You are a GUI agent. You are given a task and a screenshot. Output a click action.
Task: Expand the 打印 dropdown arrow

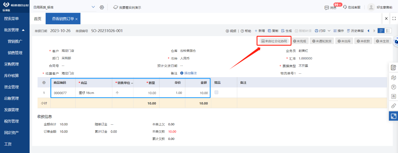point(329,31)
